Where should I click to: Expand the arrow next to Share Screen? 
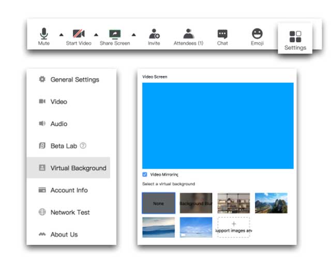click(133, 35)
